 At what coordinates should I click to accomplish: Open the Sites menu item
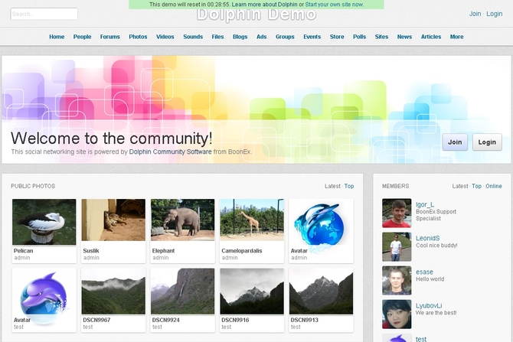point(381,37)
